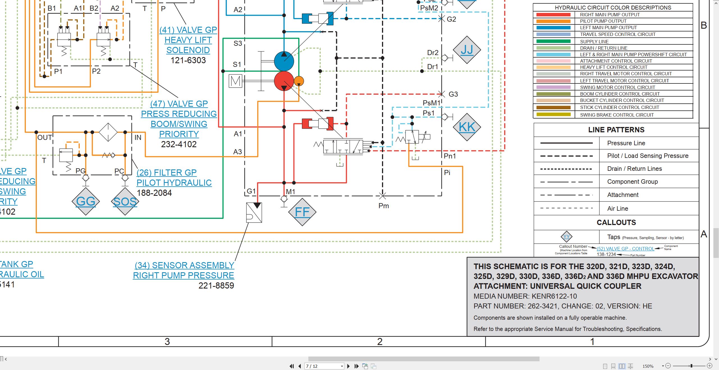The image size is (719, 370).
Task: Click the grid column label 2
Action: [x=380, y=342]
